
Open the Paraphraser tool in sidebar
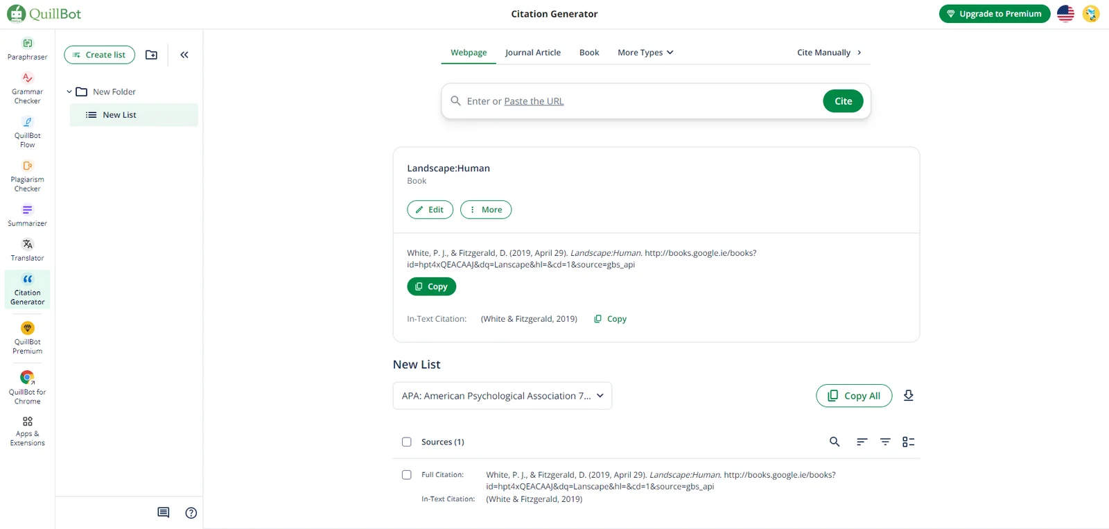[x=27, y=49]
